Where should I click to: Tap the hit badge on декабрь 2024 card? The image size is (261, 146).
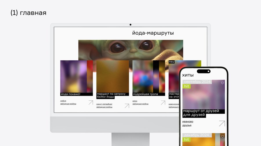pos(186,140)
